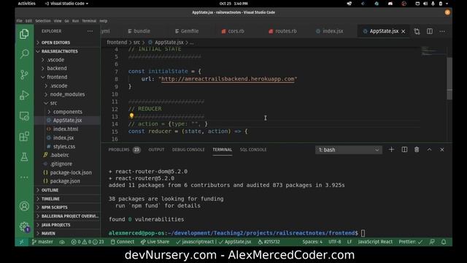Expand the Java Projects section
Viewport: 467px width, 263px height.
(55, 225)
